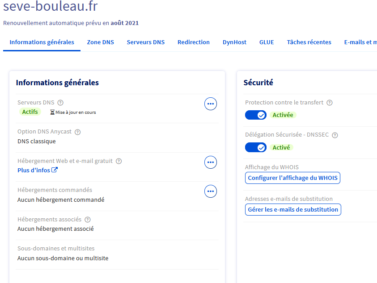377x283 pixels.
Task: Expand the Hébergements commandés actions menu
Action: [211, 191]
